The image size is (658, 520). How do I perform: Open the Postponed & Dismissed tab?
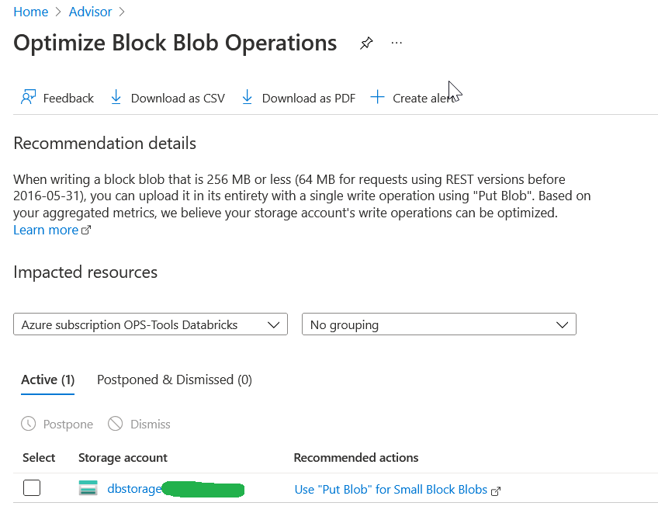click(x=174, y=380)
